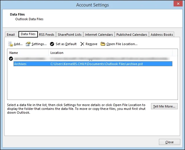Open the Internet Calendars tab
The height and width of the screenshot is (150, 185).
99,35
